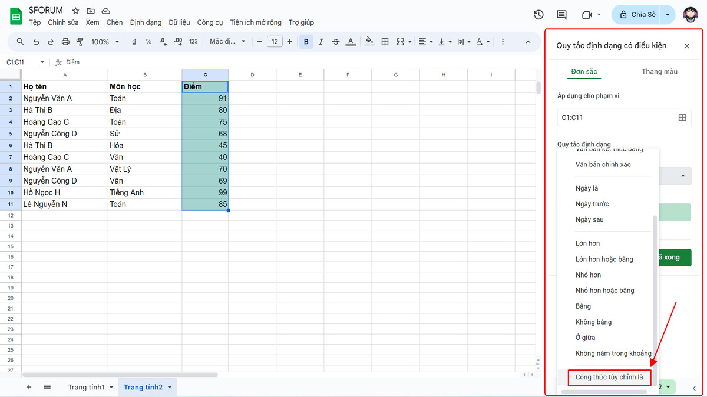Open the name box dropdown for C1:C11
Viewport: 707px width, 397px height.
coord(42,62)
